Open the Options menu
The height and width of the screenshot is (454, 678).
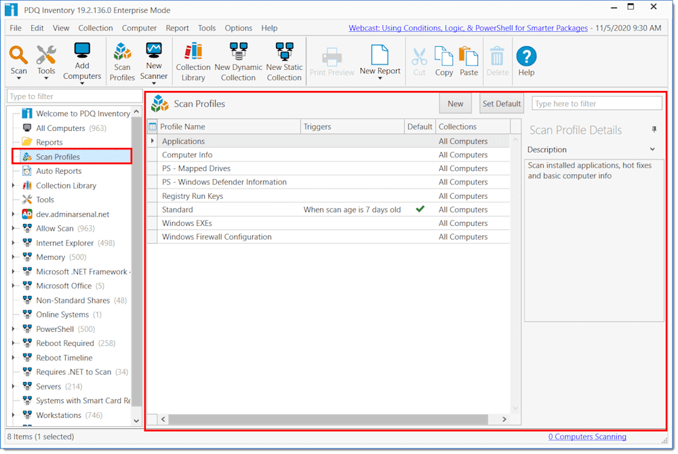click(x=238, y=28)
